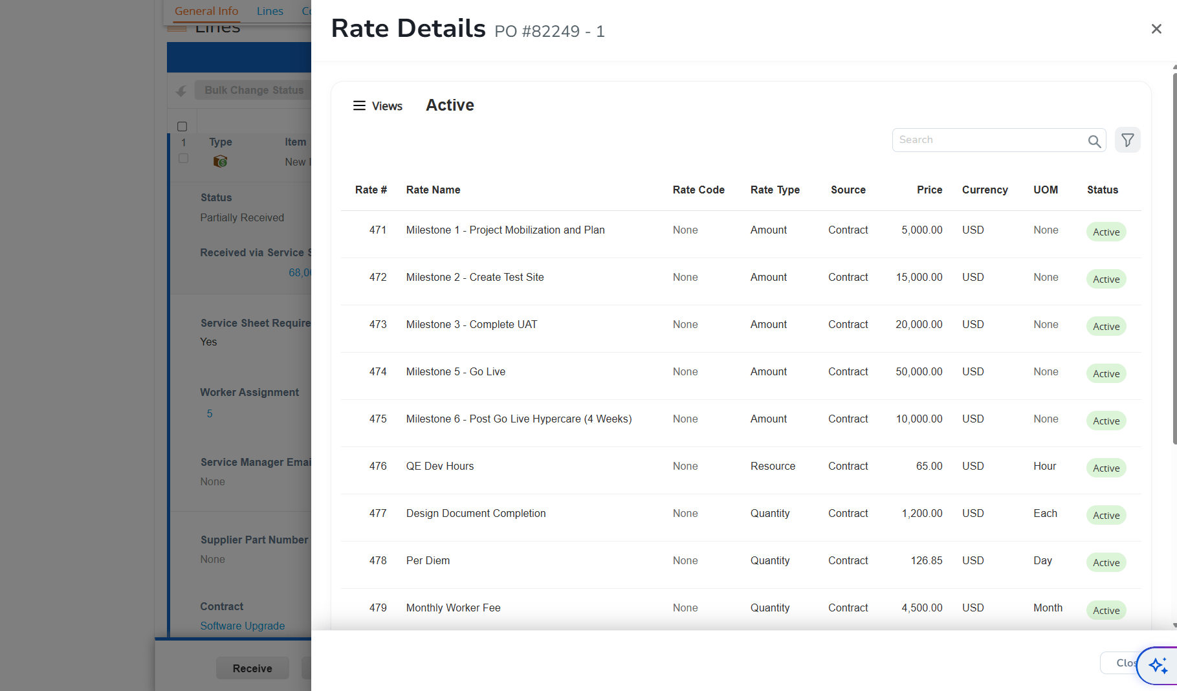
Task: Sort by Status column header
Action: click(1103, 190)
